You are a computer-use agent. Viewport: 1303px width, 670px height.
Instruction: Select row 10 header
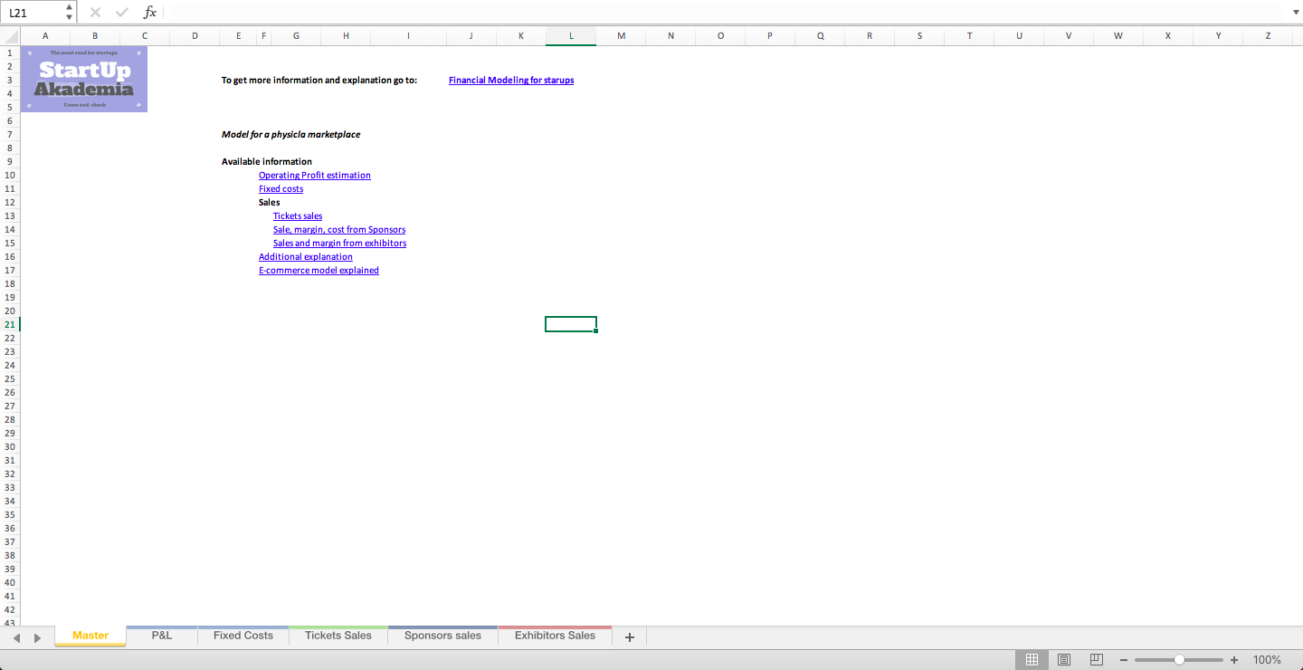10,175
